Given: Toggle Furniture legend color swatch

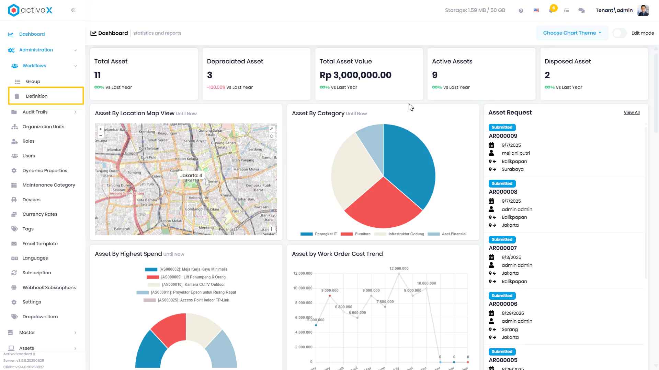Looking at the screenshot, I should (x=346, y=234).
